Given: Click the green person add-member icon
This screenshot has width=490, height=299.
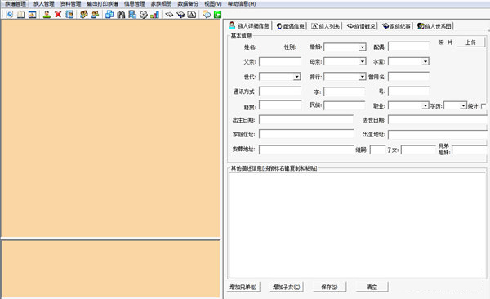Looking at the screenshot, I should (47, 15).
